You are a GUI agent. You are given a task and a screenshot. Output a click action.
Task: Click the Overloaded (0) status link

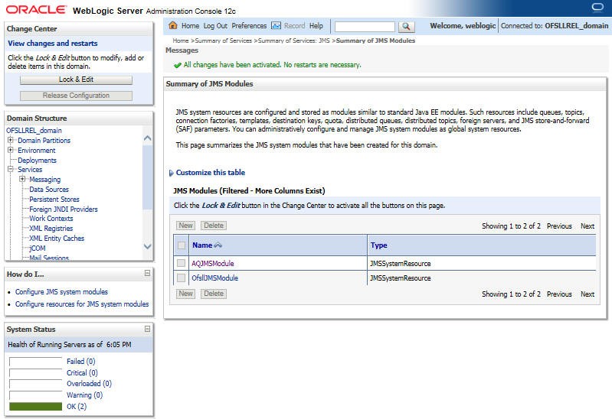click(89, 384)
